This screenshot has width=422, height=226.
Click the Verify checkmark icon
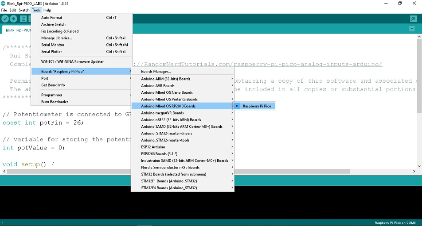coord(5,19)
